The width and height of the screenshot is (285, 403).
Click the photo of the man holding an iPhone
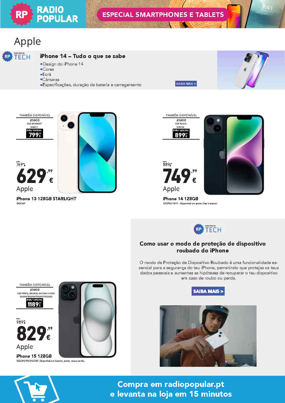click(x=208, y=336)
